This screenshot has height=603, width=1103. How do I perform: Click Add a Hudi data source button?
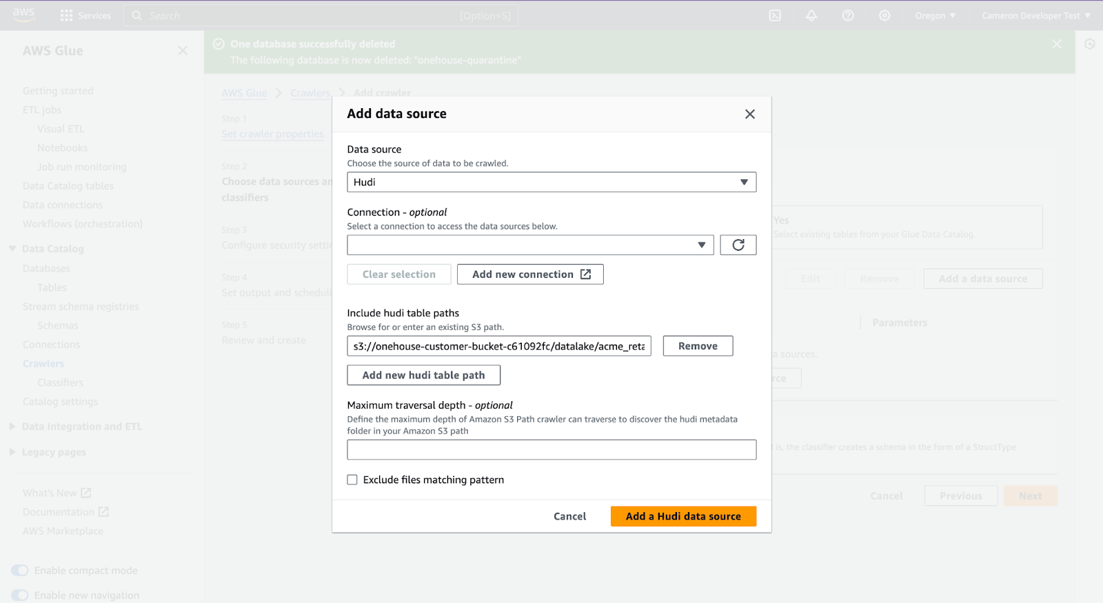(x=683, y=516)
